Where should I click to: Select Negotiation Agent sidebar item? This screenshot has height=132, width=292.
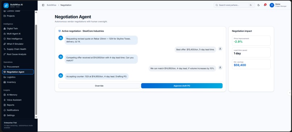[18, 72]
